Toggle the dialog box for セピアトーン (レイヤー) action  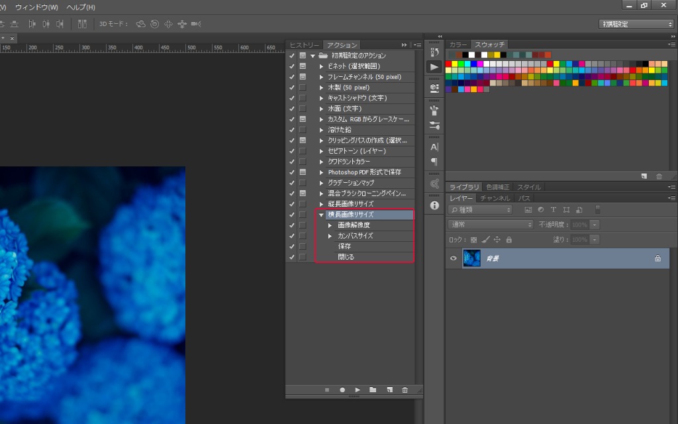pyautogui.click(x=303, y=151)
